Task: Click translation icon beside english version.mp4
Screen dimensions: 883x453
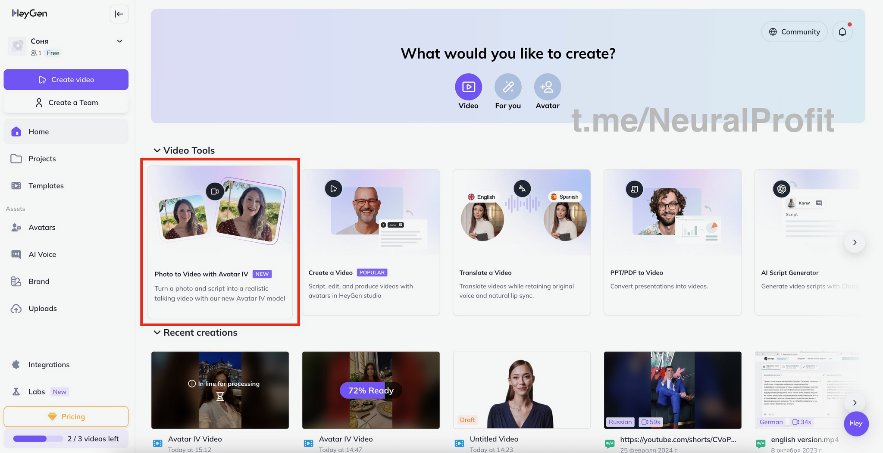Action: (x=761, y=443)
